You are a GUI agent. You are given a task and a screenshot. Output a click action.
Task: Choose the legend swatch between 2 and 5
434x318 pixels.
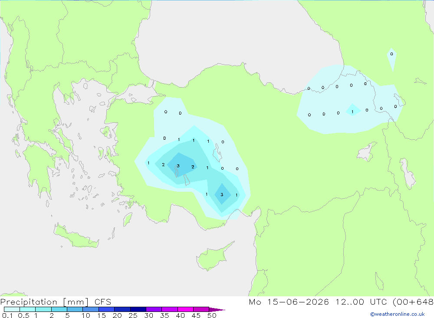pos(59,309)
